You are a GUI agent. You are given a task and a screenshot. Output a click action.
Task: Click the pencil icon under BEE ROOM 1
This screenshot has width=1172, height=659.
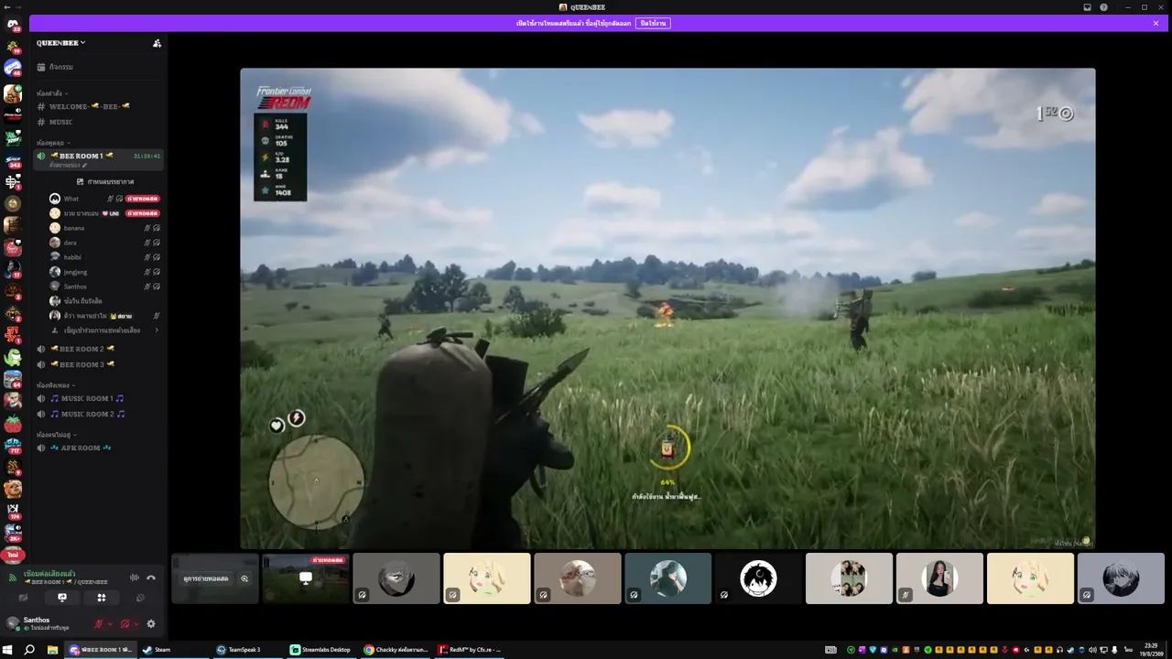point(85,166)
